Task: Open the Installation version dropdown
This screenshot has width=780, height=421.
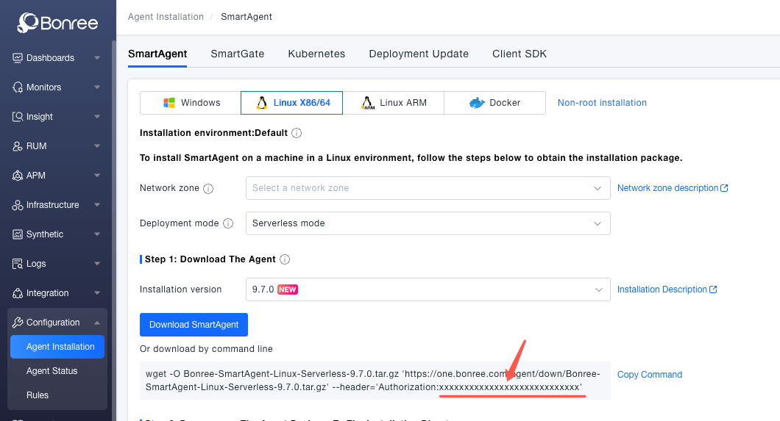Action: pyautogui.click(x=428, y=289)
